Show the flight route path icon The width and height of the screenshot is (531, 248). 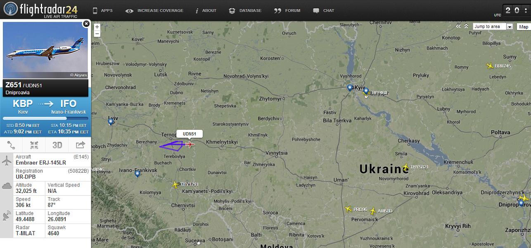point(11,145)
